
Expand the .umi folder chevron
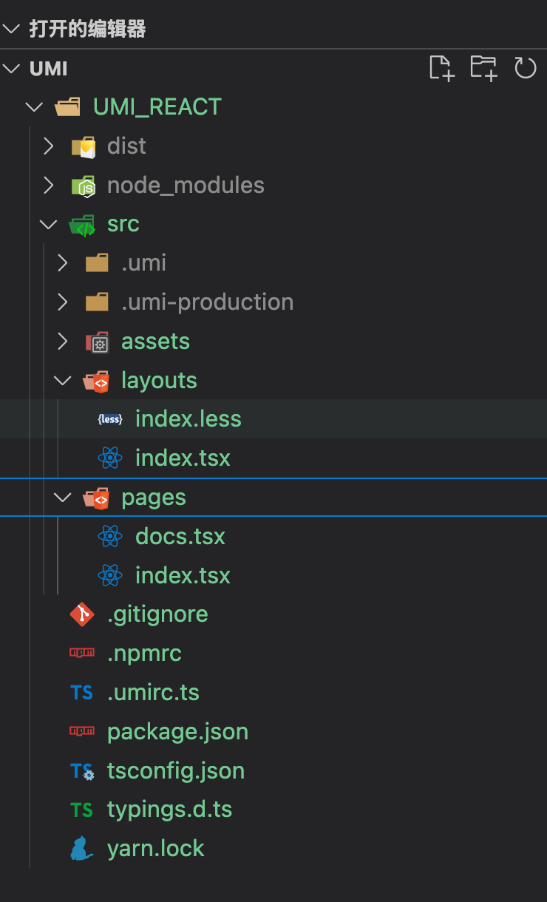[x=63, y=263]
